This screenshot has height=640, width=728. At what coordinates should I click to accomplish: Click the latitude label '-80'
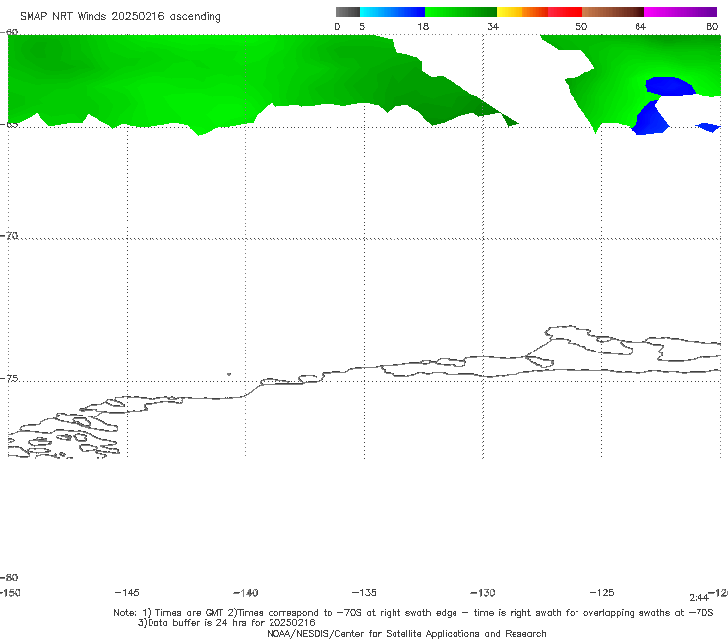9,577
